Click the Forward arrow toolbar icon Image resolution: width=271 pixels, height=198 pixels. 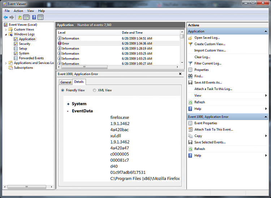pos(12,17)
